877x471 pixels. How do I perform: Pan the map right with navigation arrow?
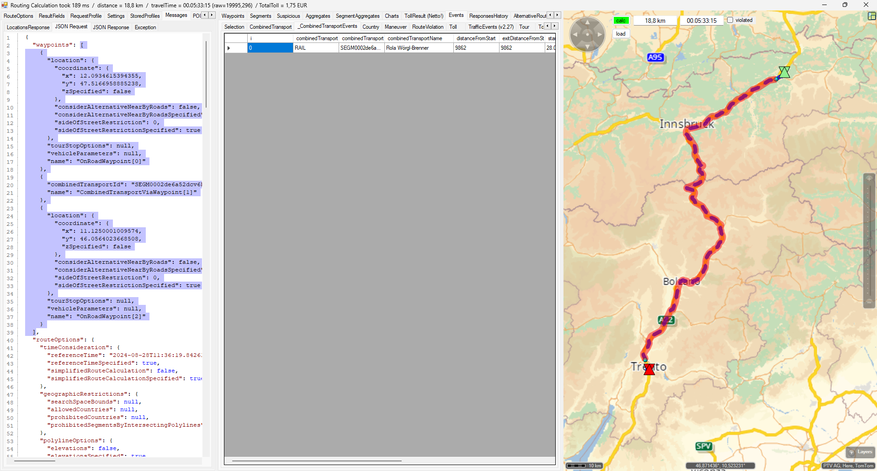point(600,34)
